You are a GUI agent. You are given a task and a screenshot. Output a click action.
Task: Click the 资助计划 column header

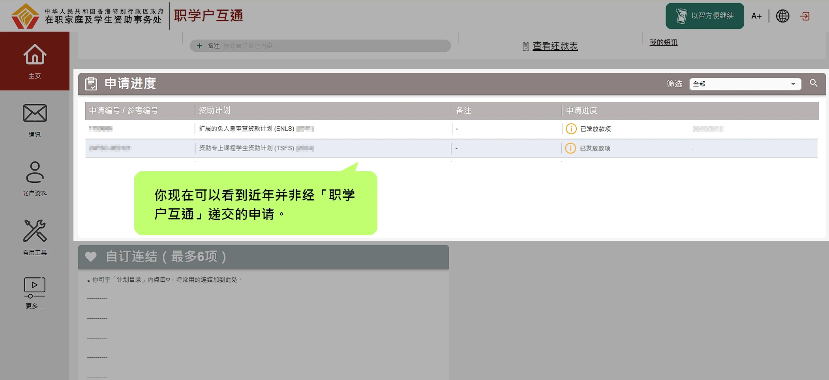(214, 110)
